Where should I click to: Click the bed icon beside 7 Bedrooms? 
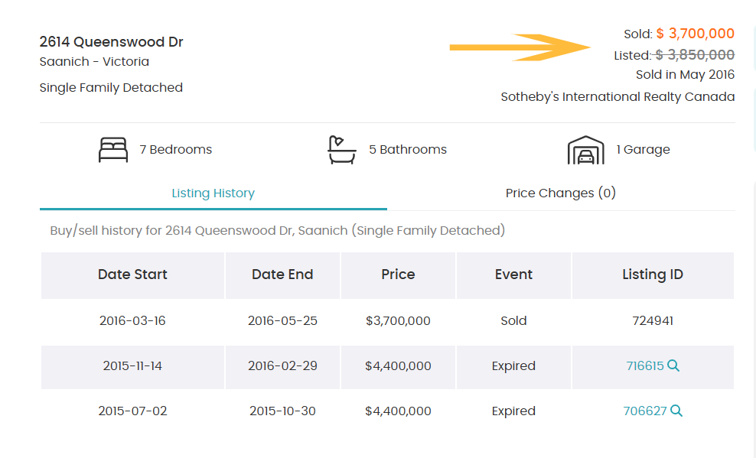(x=113, y=149)
